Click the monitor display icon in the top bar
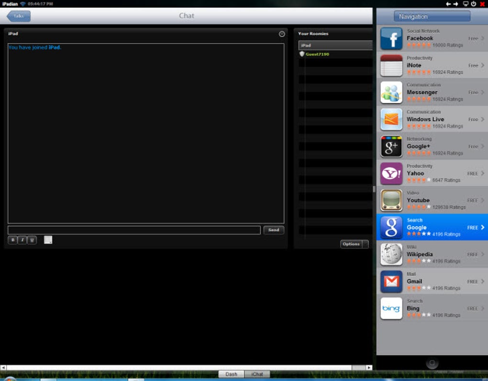Image resolution: width=488 pixels, height=381 pixels. pyautogui.click(x=466, y=4)
